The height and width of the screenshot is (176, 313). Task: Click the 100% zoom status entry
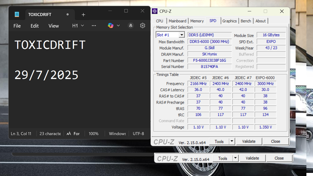click(x=93, y=134)
